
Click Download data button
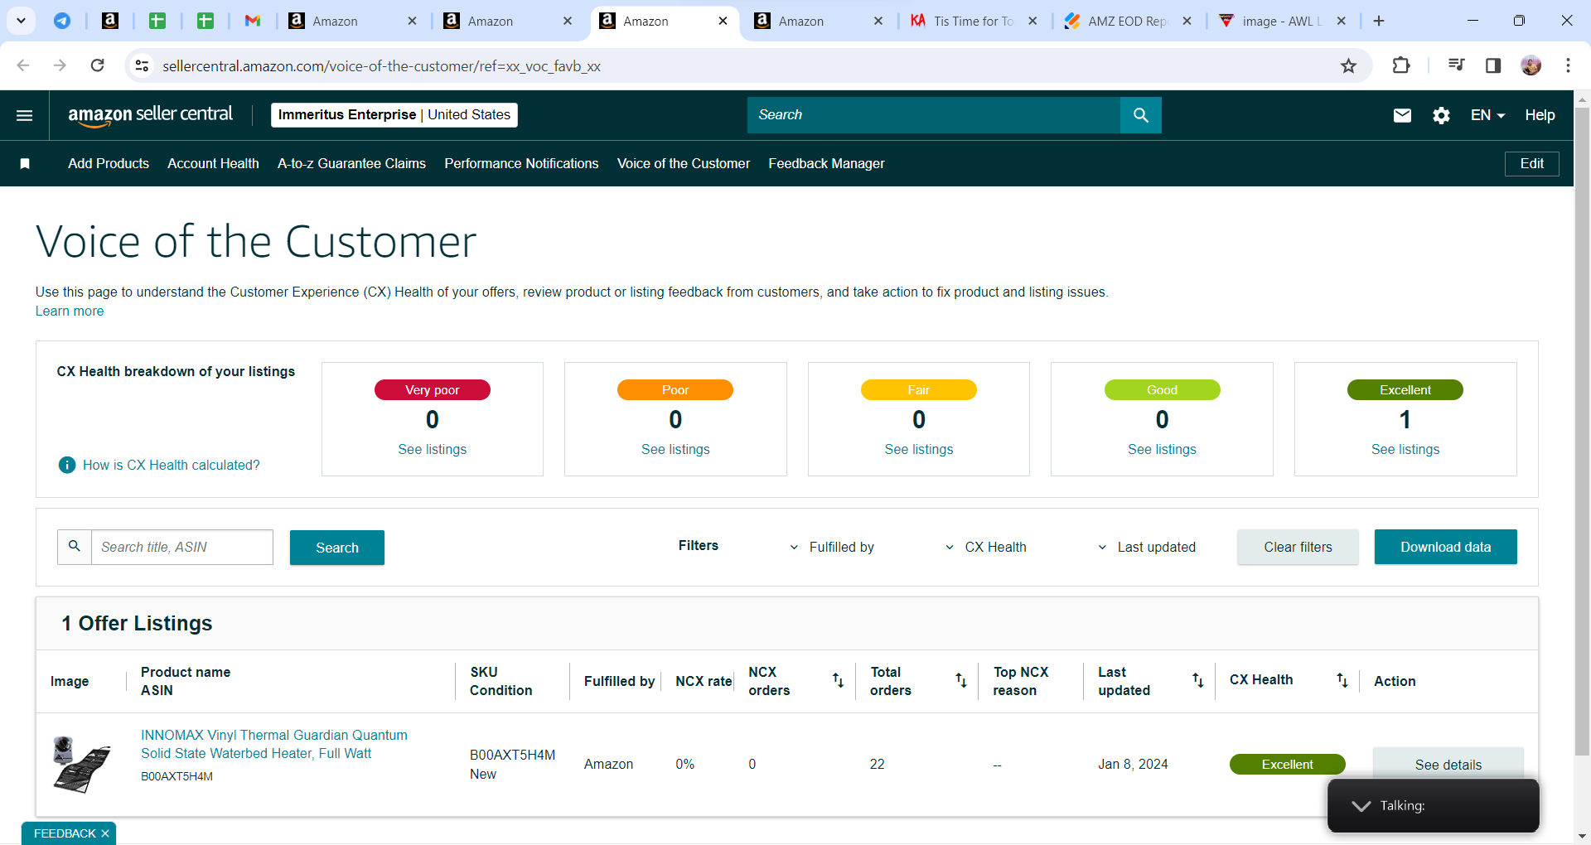(1445, 547)
